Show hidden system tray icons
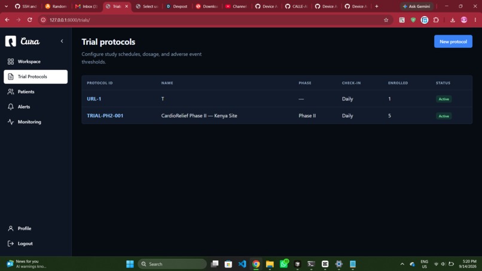The width and height of the screenshot is (482, 271). pos(402,264)
